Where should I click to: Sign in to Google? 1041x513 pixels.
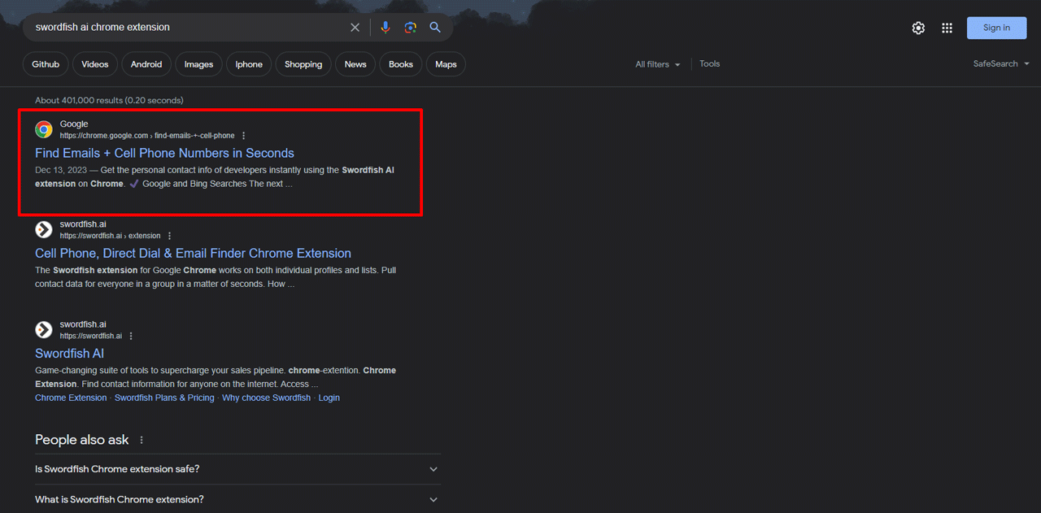click(996, 27)
